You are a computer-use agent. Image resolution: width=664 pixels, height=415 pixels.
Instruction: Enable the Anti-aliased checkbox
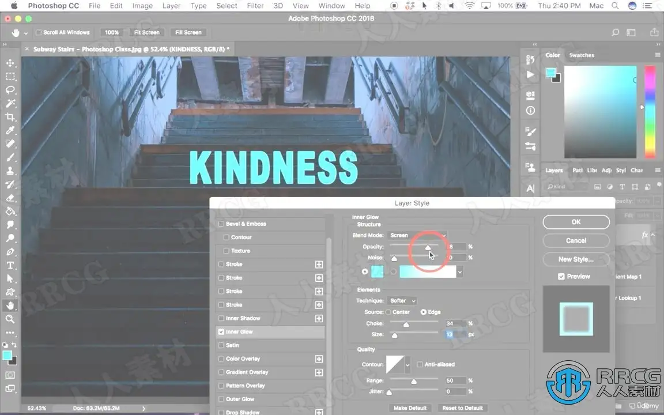point(420,364)
